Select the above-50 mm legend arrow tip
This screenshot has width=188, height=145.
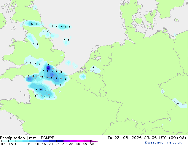[x=94, y=141]
